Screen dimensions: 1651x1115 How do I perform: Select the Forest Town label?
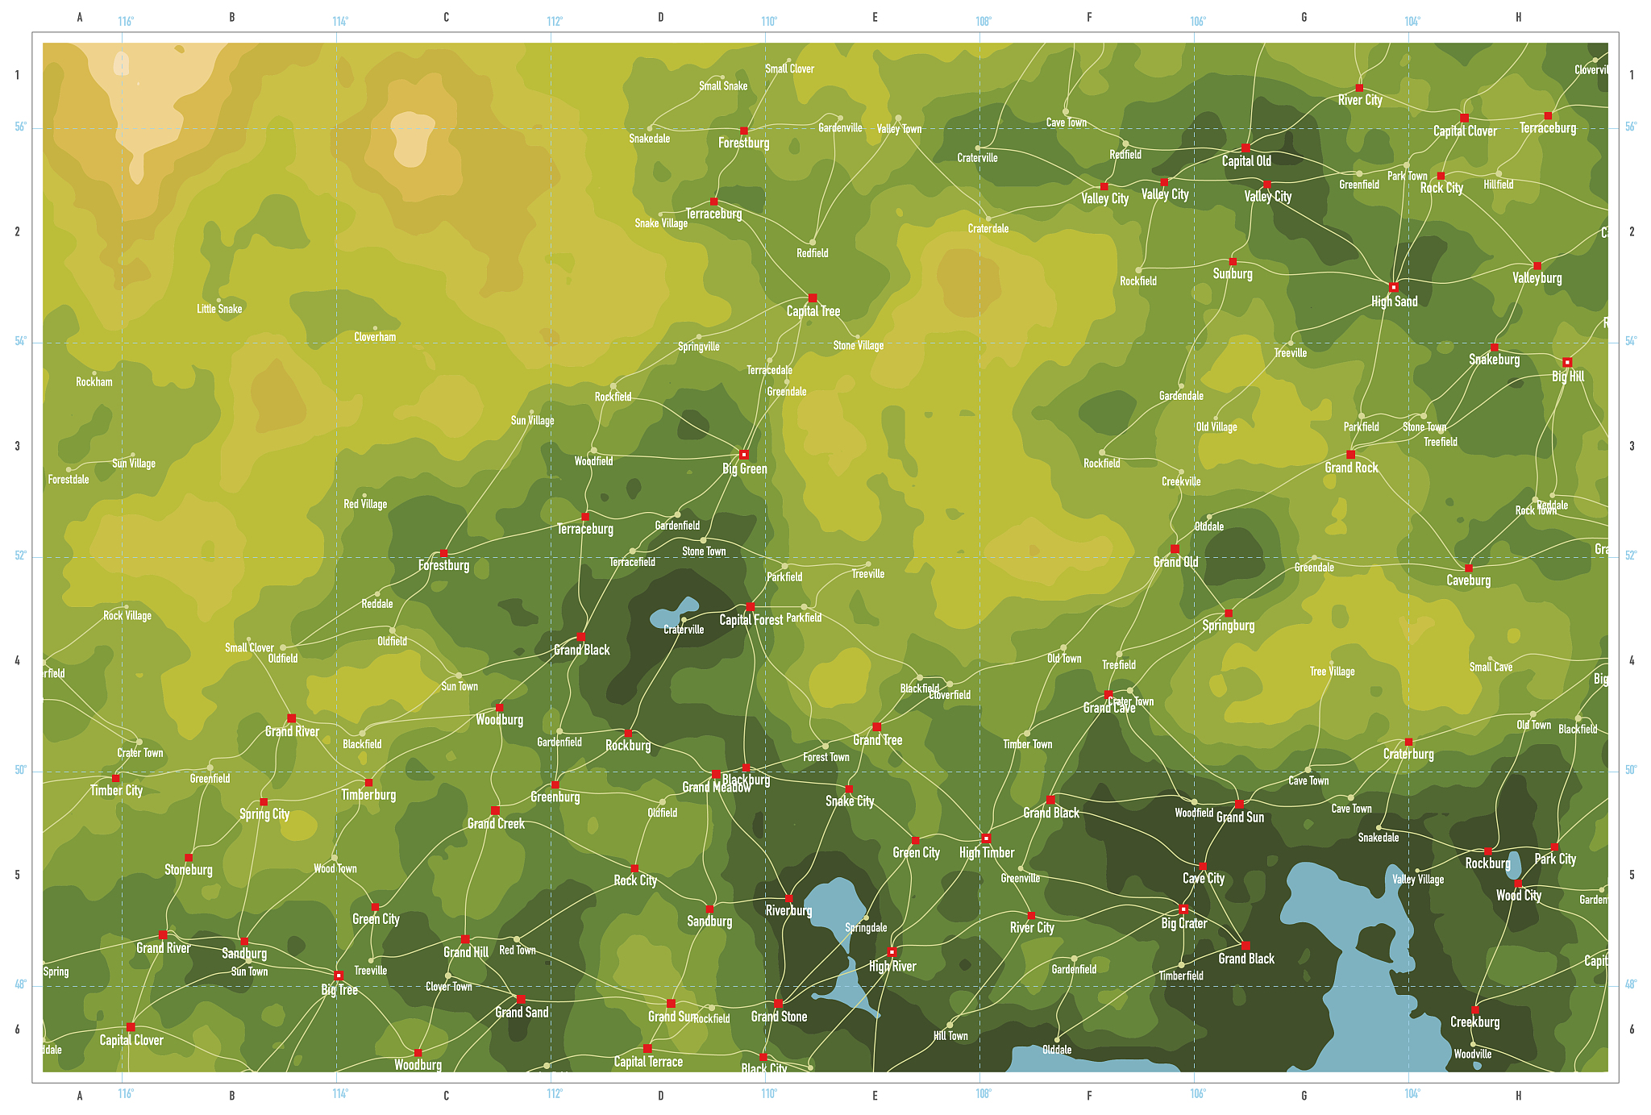(x=826, y=757)
